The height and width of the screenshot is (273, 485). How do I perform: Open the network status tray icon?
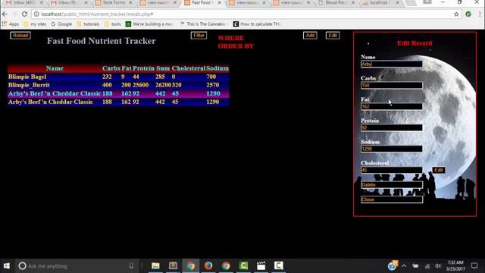[x=427, y=266]
